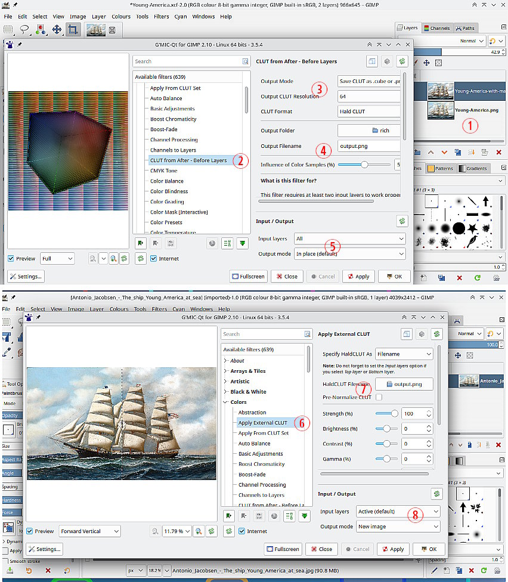Adjust the Influence of Color Samples slider
This screenshot has height=582, width=508.
364,165
